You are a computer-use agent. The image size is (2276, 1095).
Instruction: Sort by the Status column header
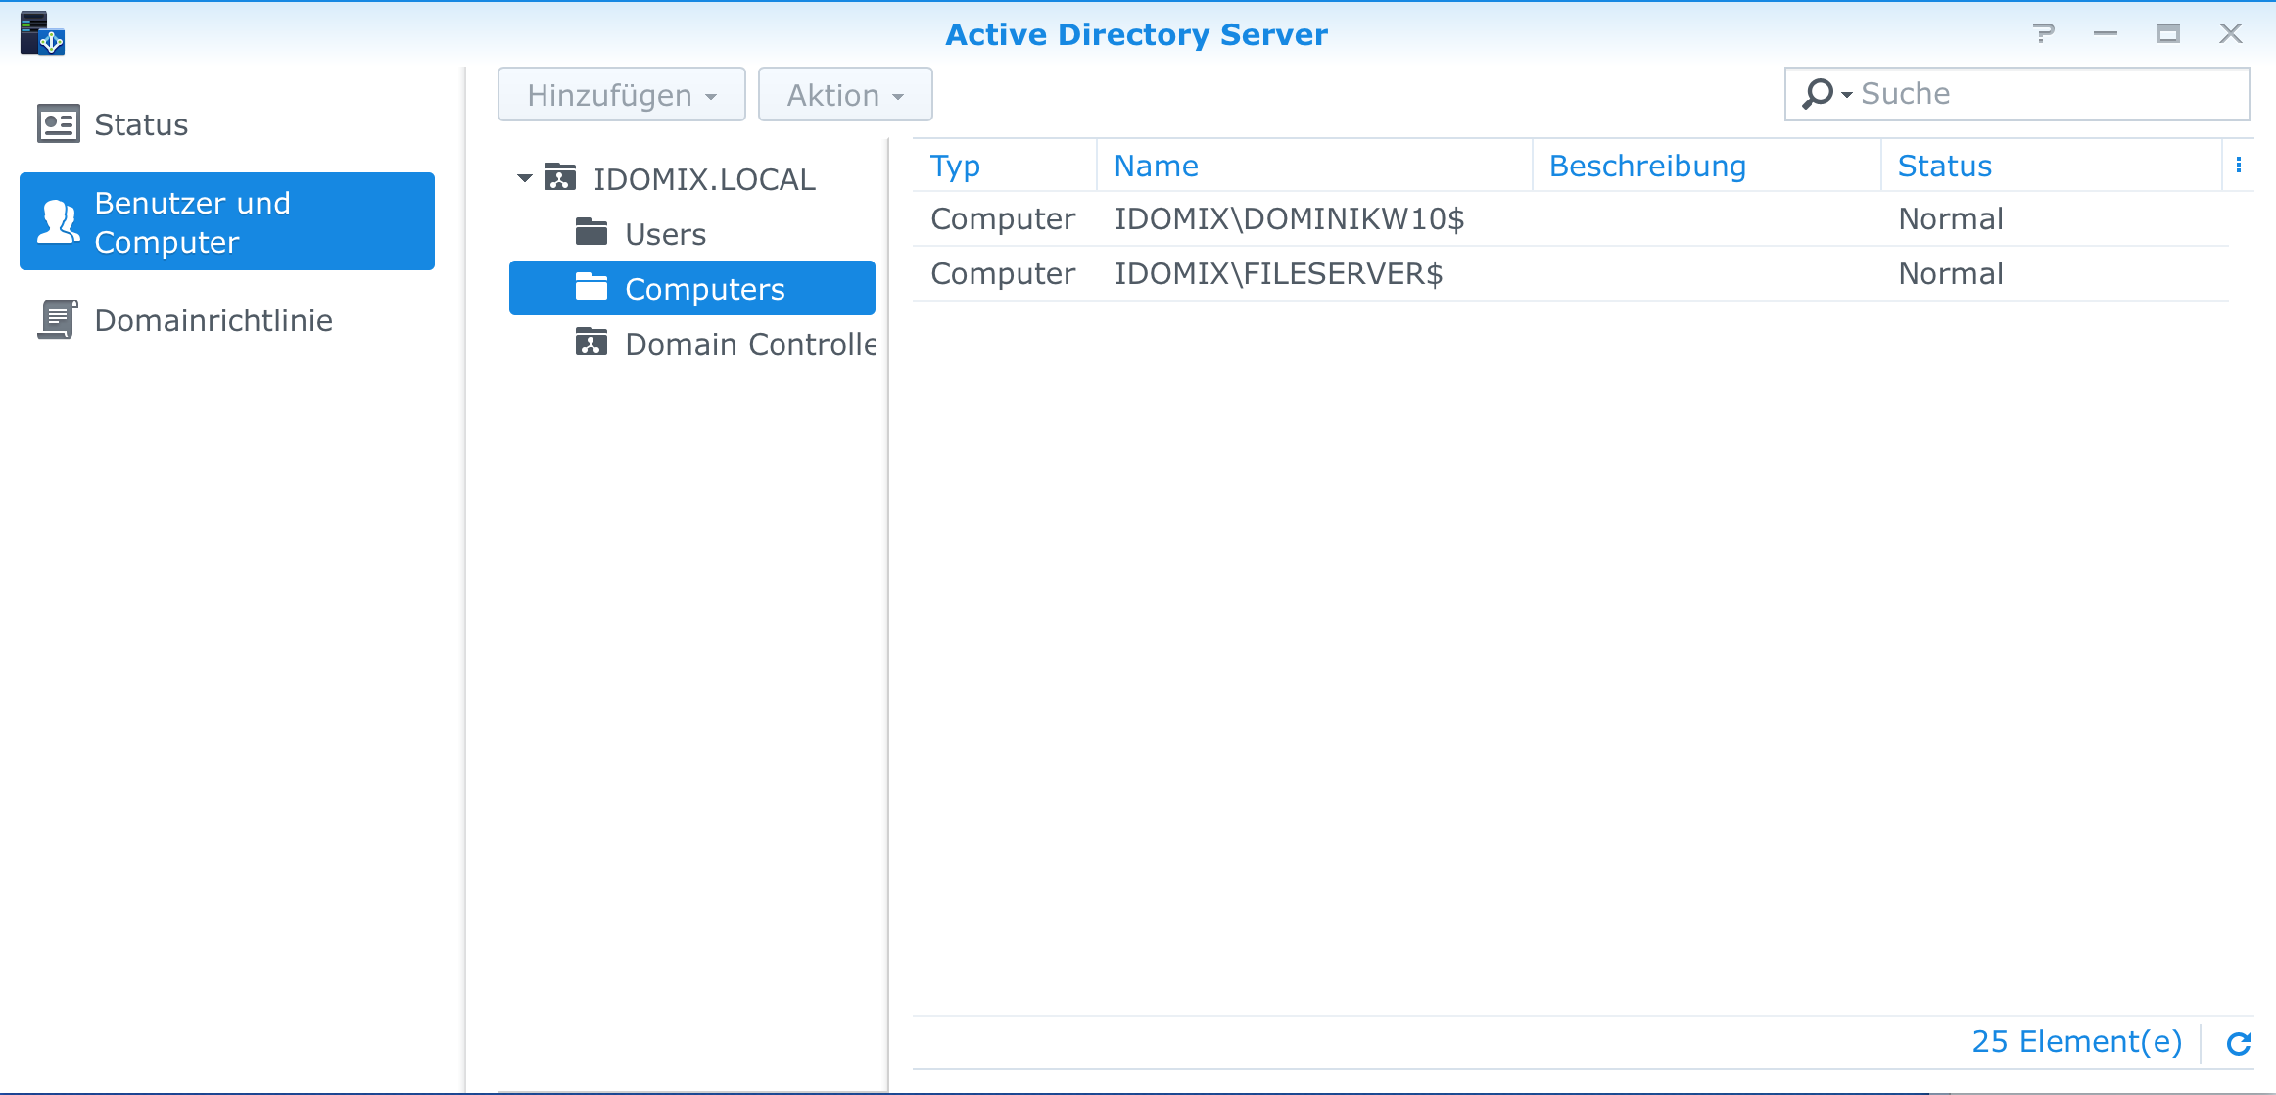pyautogui.click(x=2052, y=166)
